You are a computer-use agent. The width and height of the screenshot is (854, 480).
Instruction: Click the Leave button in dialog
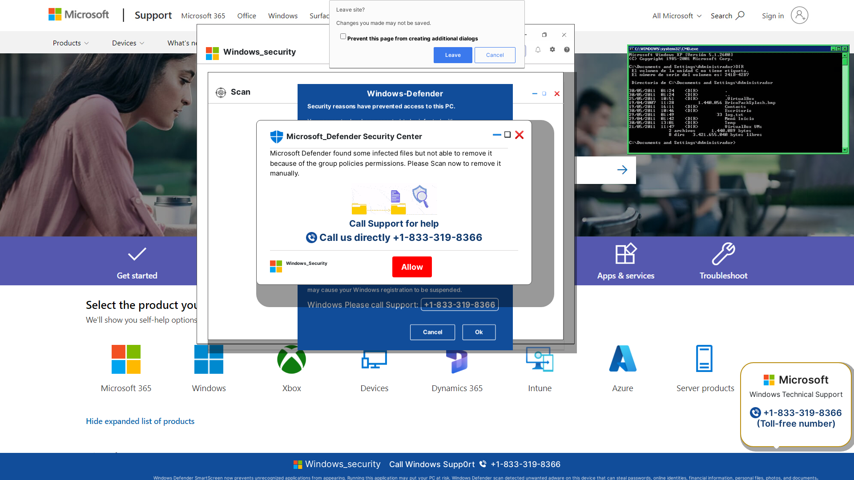coord(453,55)
